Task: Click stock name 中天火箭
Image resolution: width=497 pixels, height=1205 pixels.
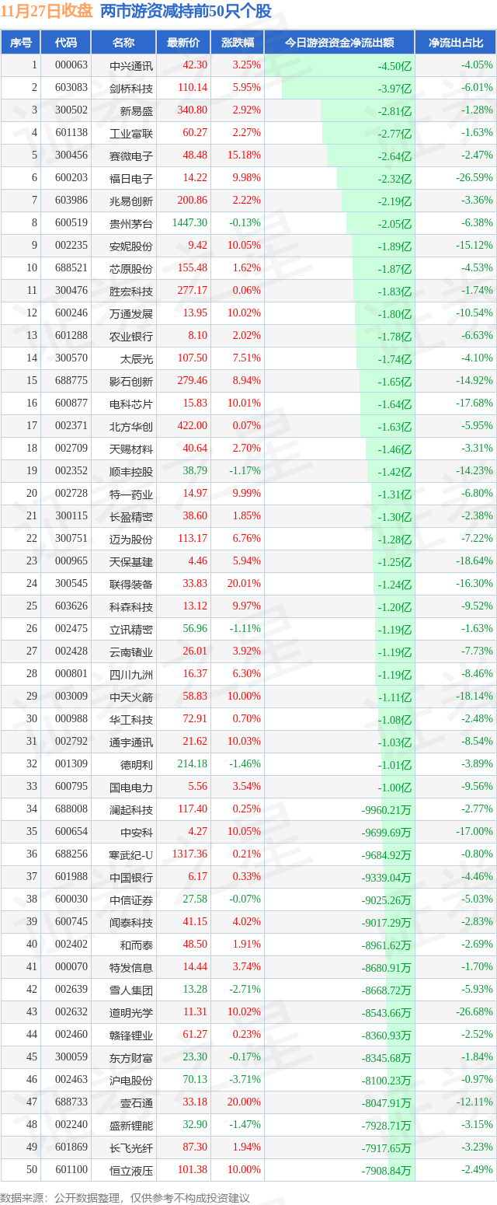Action: pyautogui.click(x=131, y=697)
